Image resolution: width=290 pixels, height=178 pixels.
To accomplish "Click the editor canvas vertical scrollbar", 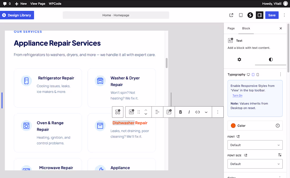I will click(167, 63).
